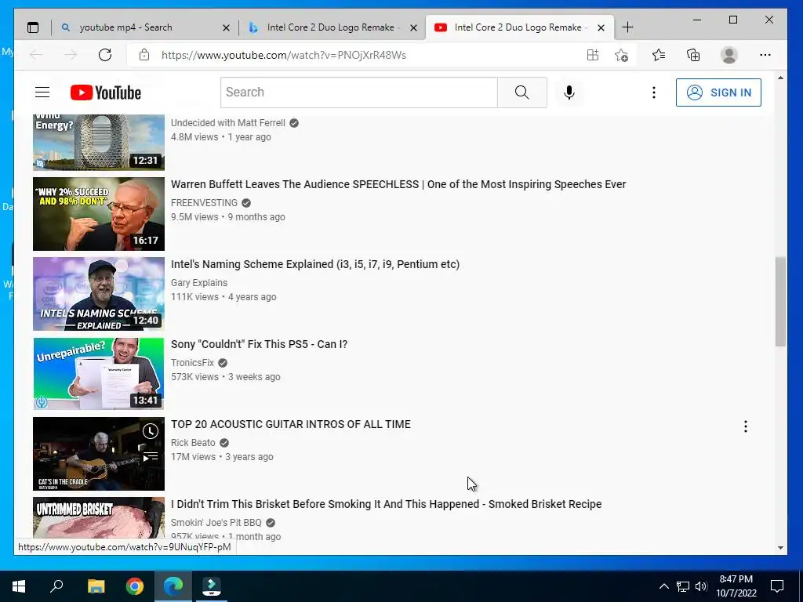The height and width of the screenshot is (602, 803).
Task: Close the Bing Intel Core 2 Duo tab
Action: [414, 27]
